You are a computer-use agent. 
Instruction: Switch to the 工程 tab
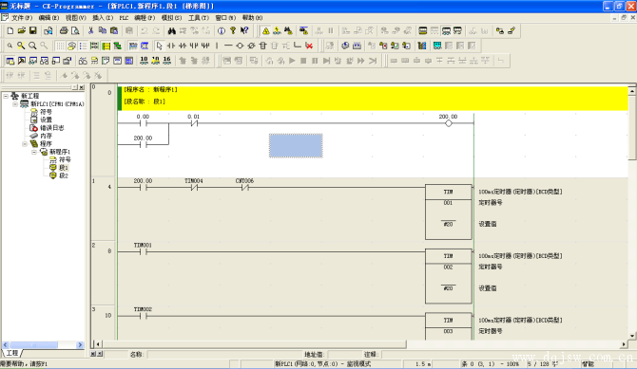tap(12, 353)
